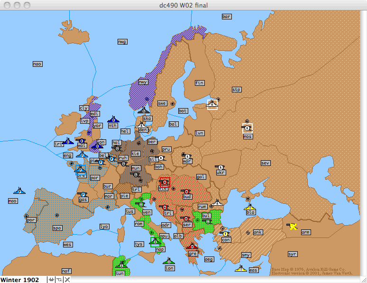The image size is (367, 283).
Task: Click the Russian army unit in Moscow
Action: (247, 128)
